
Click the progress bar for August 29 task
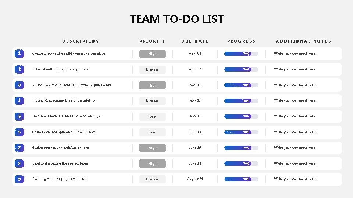coord(241,179)
